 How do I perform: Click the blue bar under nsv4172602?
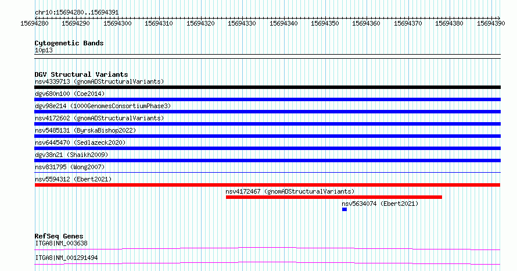coord(267,124)
